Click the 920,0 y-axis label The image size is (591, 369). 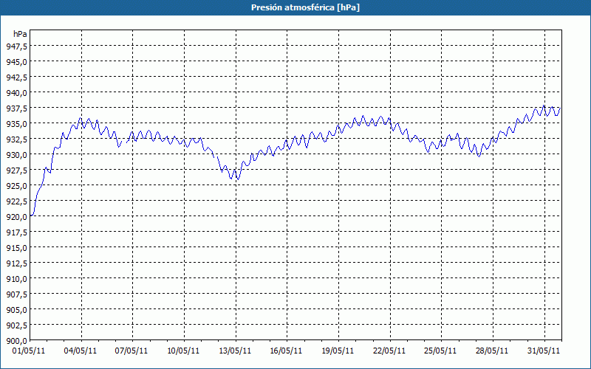(16, 216)
